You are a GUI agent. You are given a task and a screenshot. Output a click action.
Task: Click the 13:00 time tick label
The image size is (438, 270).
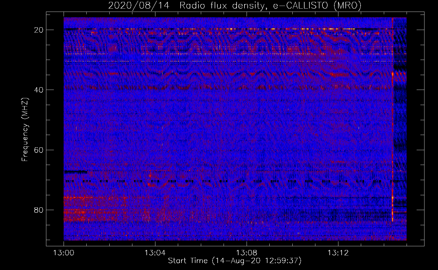click(64, 253)
